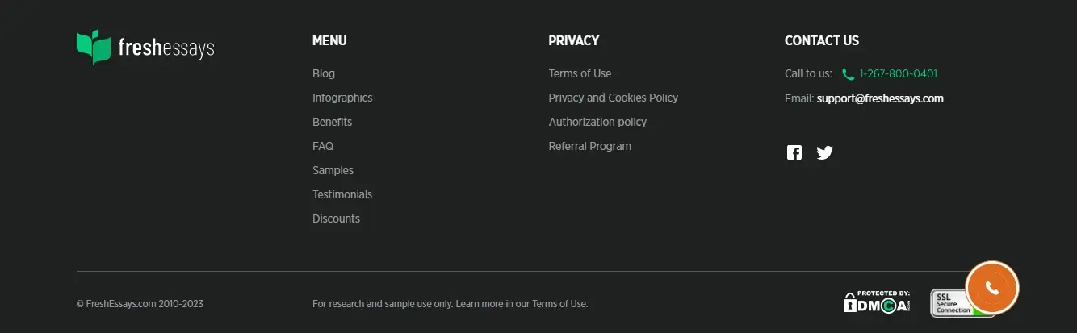Go to Infographics page
Viewport: 1077px width, 333px height.
342,98
